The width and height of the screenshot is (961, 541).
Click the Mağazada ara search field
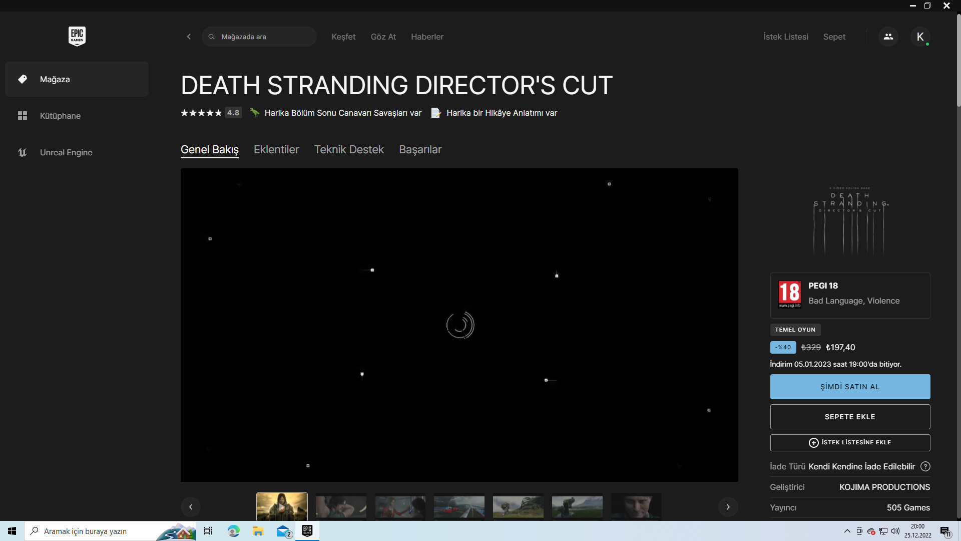[259, 37]
